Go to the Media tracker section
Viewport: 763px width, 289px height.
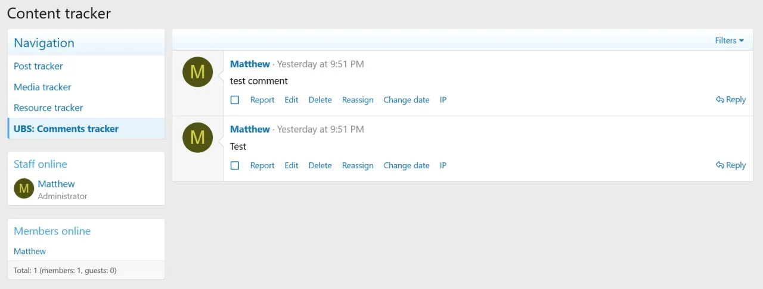pos(42,87)
